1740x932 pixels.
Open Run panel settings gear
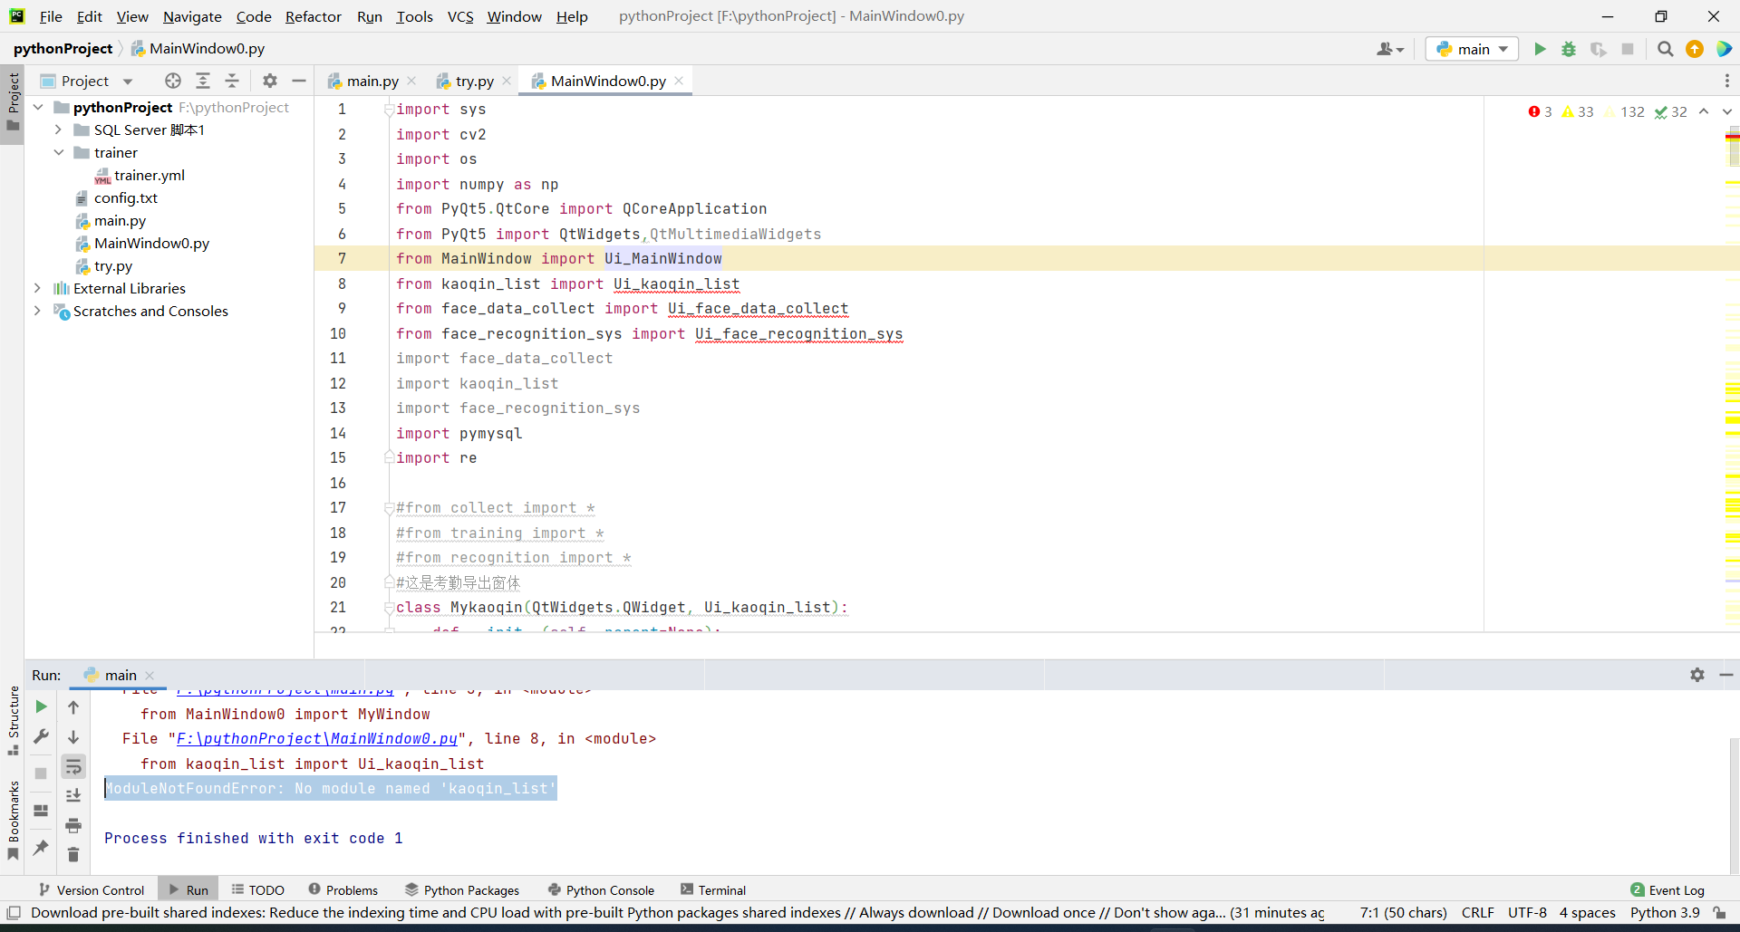[x=1697, y=675]
